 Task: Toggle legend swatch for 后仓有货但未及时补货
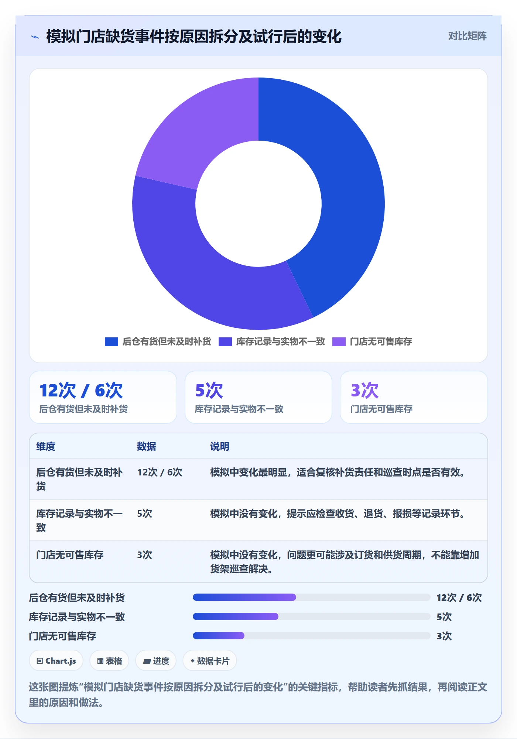click(x=111, y=342)
